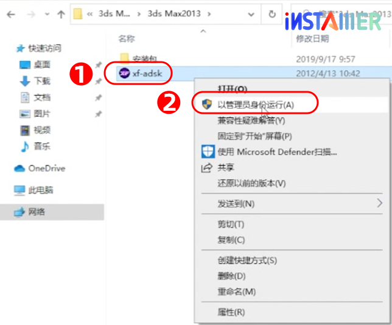Click the 下载 download arrow icon
The height and width of the screenshot is (325, 392).
coord(25,81)
